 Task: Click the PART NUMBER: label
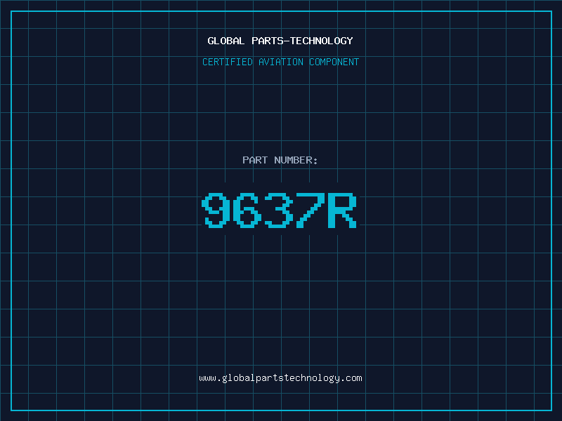click(280, 160)
